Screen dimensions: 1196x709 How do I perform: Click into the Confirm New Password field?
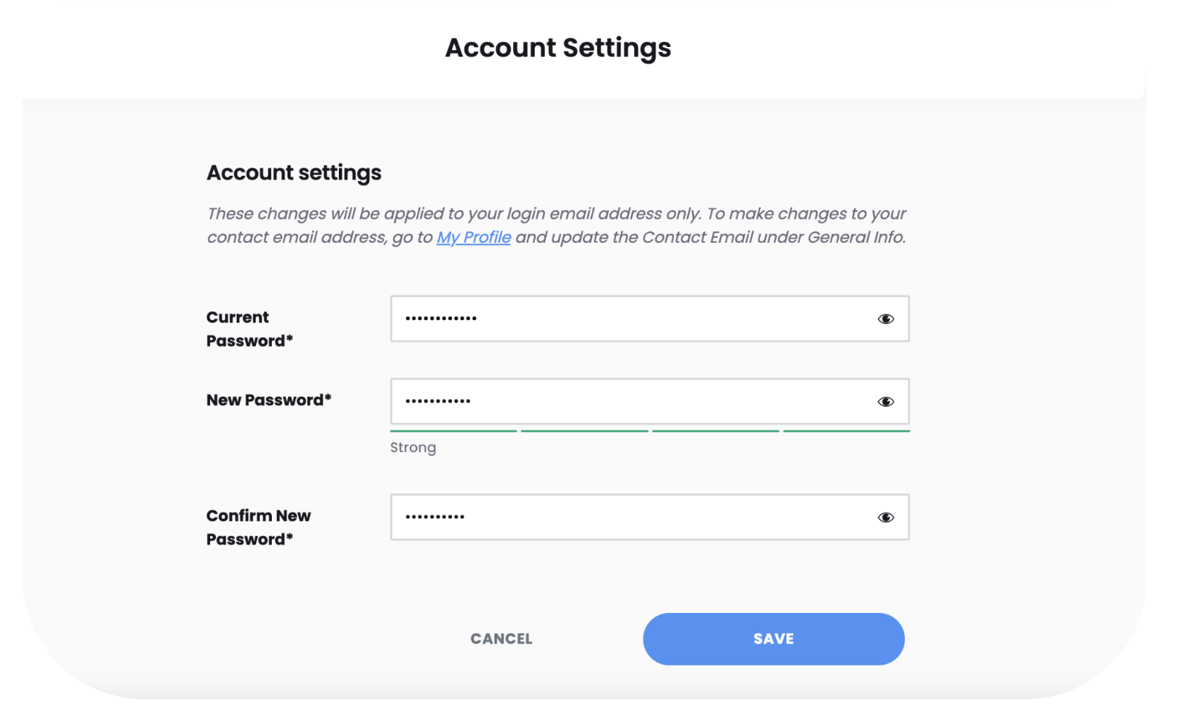tap(649, 517)
